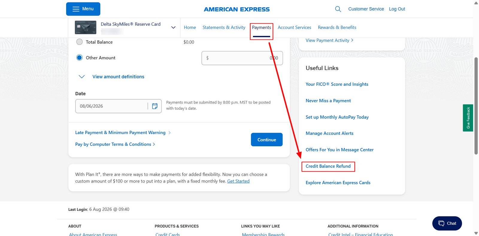Select the Other Amount radio button

[x=79, y=57]
